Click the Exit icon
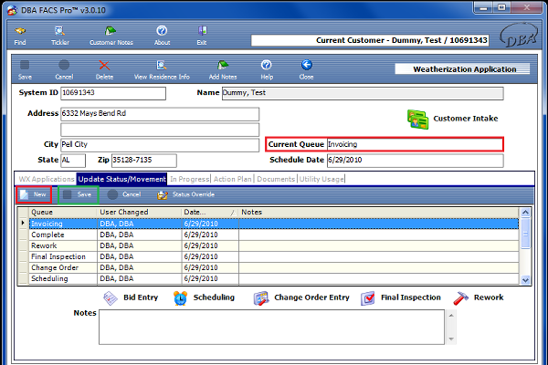The height and width of the screenshot is (365, 548). 202,36
